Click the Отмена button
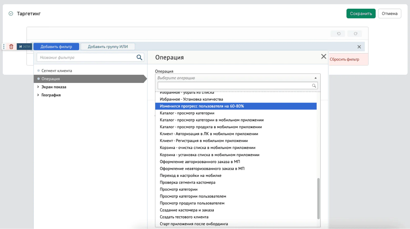 coord(389,14)
